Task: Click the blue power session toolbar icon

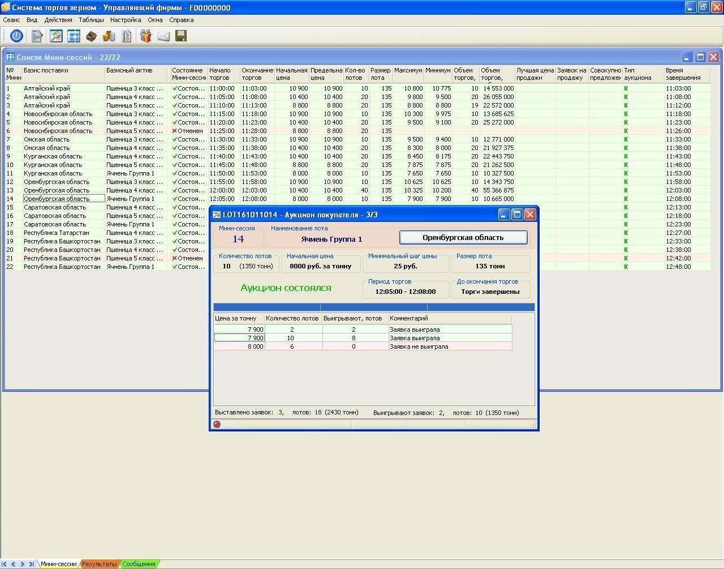Action: [x=16, y=36]
